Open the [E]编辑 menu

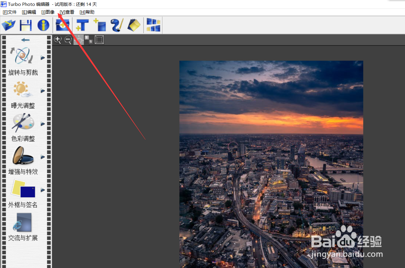coord(29,12)
